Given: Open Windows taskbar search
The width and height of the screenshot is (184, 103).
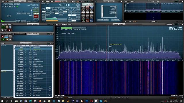Looking at the screenshot, I should tap(7, 101).
